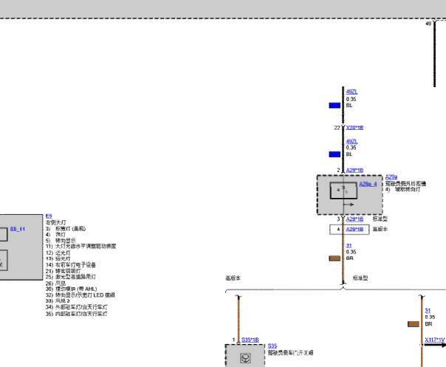Open the X117*1V connector link
Image resolution: width=446 pixels, height=367 pixels.
[434, 340]
